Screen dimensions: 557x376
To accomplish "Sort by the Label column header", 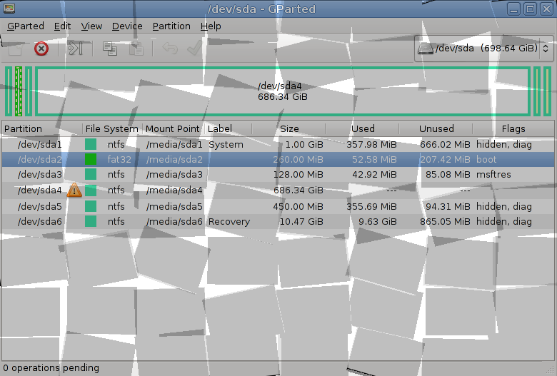I will coord(228,129).
